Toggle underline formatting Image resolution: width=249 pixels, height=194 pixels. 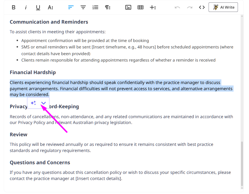pyautogui.click(x=38, y=7)
